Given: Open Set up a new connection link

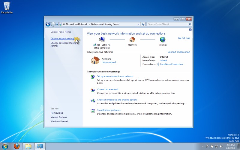Looking at the screenshot, I should coord(115,76).
